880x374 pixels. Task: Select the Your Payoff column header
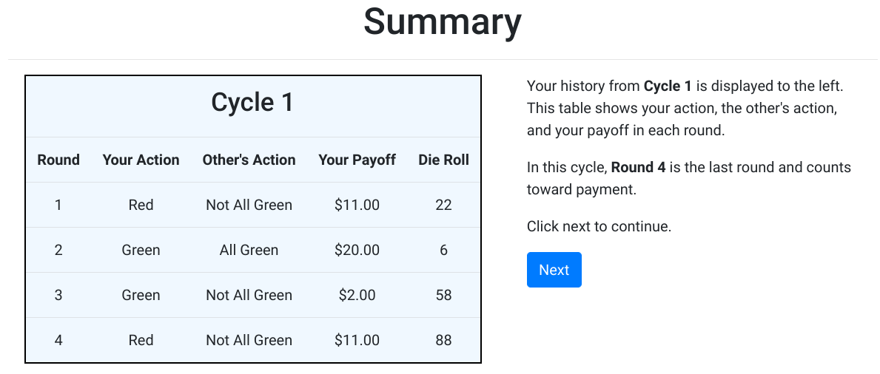357,160
